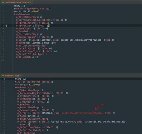Click 'm_TilingRules:' in the WaterTile editor
This screenshot has width=142, height=134.
[26, 133]
